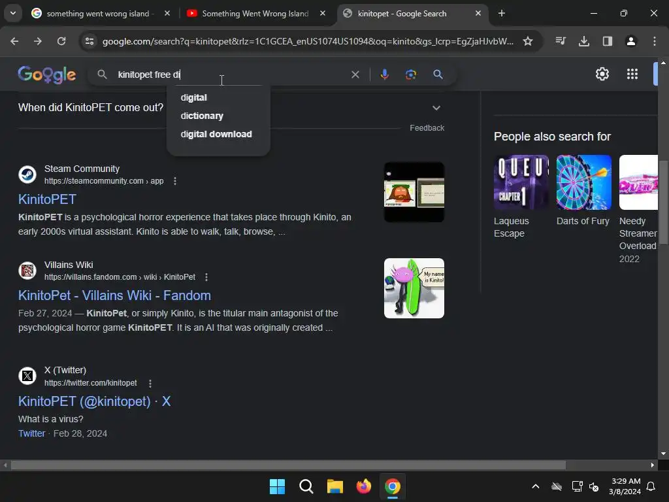This screenshot has height=502, width=669.
Task: Open Google quick settings gear
Action: [602, 75]
